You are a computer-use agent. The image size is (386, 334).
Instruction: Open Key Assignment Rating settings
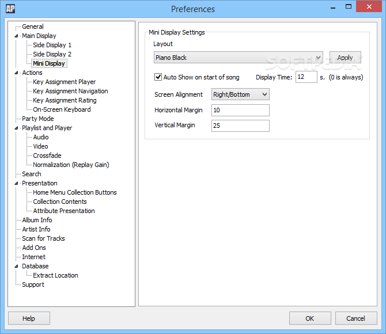pos(65,100)
